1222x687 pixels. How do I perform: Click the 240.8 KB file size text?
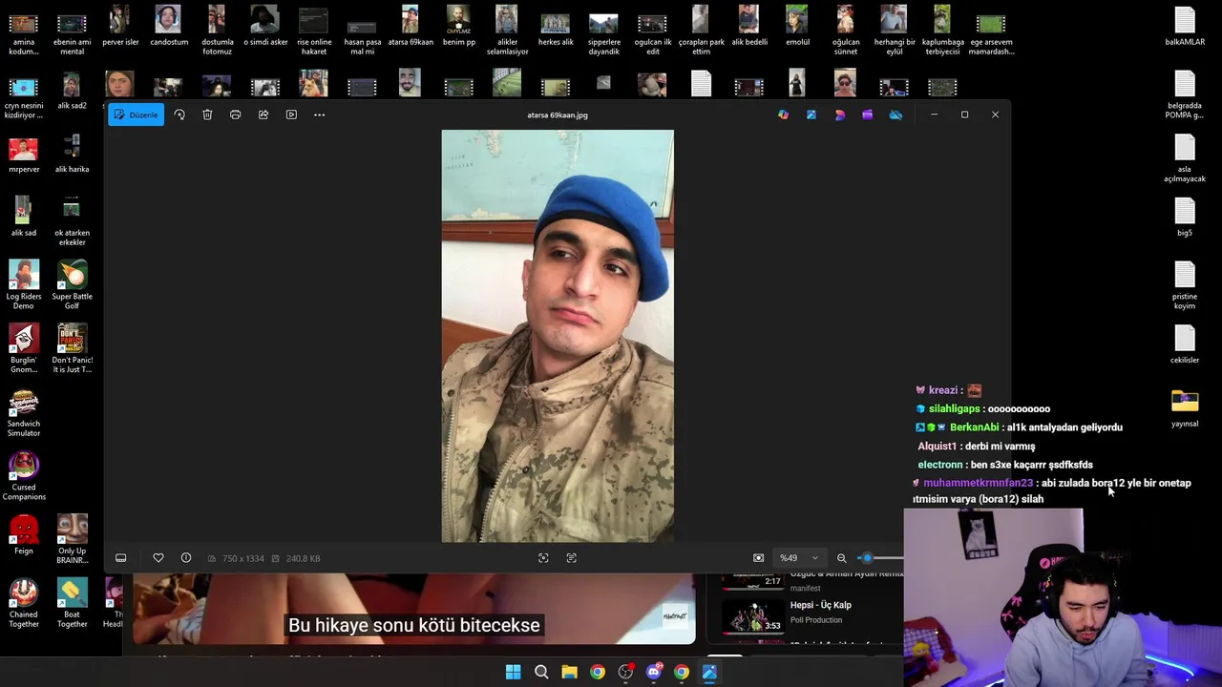(x=303, y=558)
